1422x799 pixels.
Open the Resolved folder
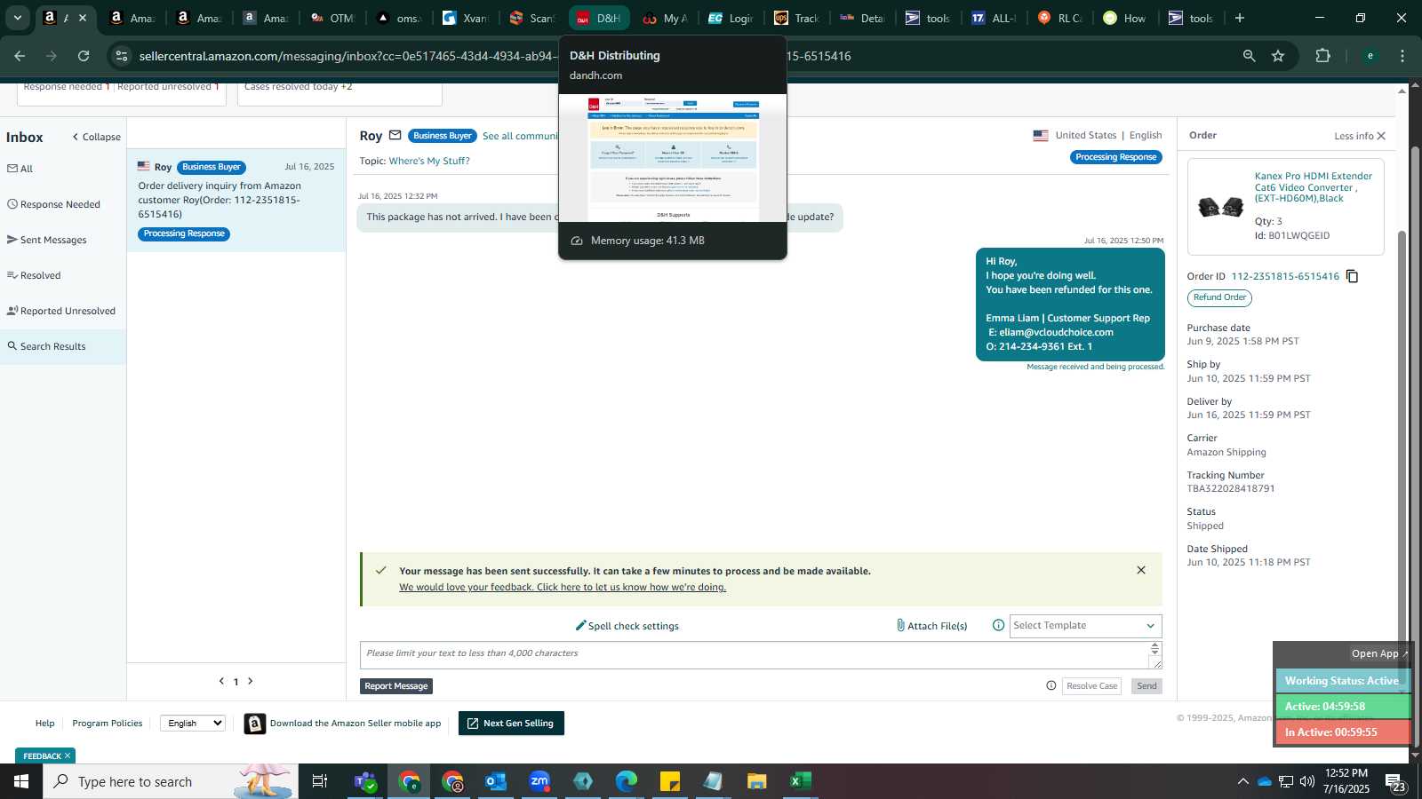34,275
